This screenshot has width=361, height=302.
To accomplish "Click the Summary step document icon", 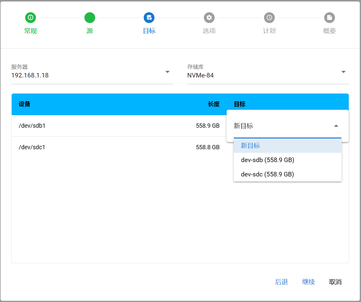I will 329,18.
